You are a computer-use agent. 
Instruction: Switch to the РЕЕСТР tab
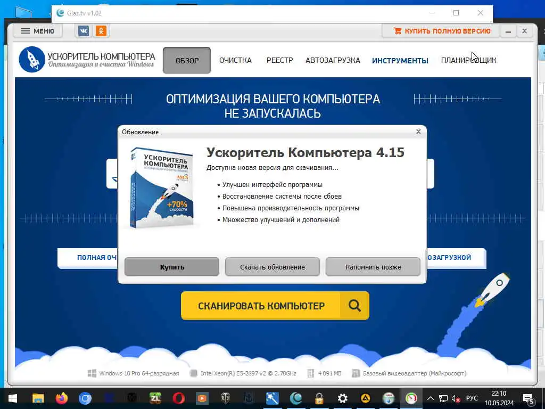tap(279, 60)
